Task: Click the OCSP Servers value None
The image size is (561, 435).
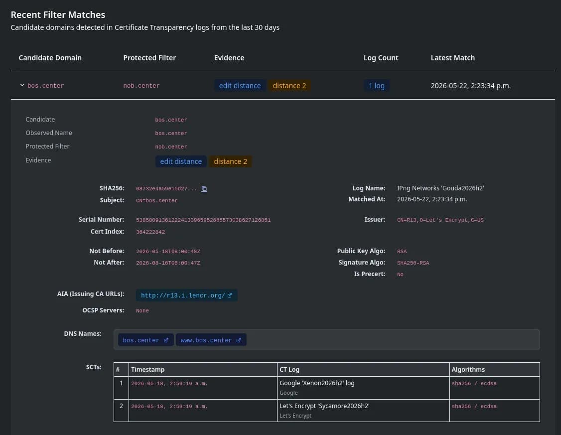Action: pos(142,311)
